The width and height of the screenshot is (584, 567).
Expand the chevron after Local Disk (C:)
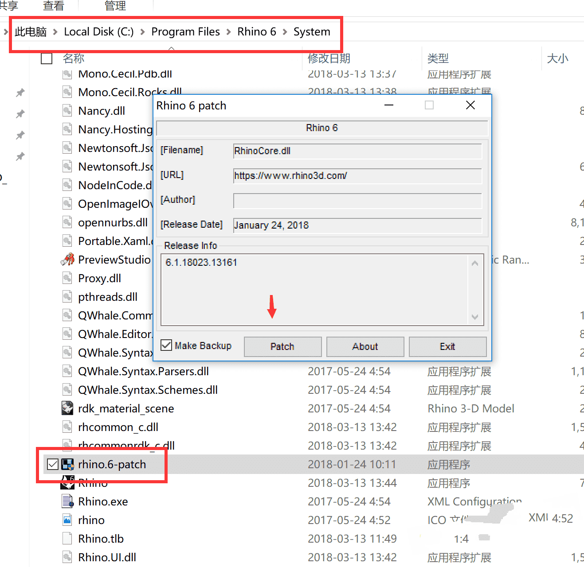(142, 32)
